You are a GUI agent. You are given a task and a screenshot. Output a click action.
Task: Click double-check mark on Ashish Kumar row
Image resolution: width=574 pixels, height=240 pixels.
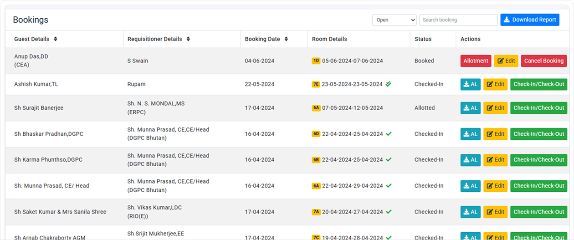pyautogui.click(x=388, y=84)
